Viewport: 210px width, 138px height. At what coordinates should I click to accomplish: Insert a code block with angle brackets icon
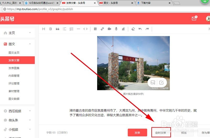click(x=86, y=29)
